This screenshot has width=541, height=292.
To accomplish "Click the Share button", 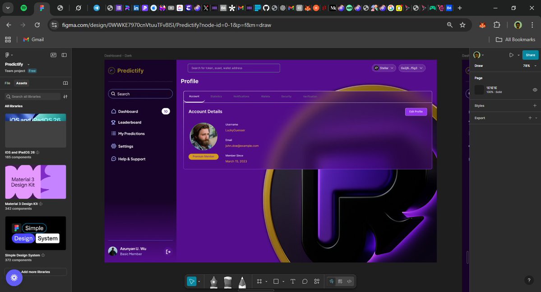I will click(x=530, y=55).
